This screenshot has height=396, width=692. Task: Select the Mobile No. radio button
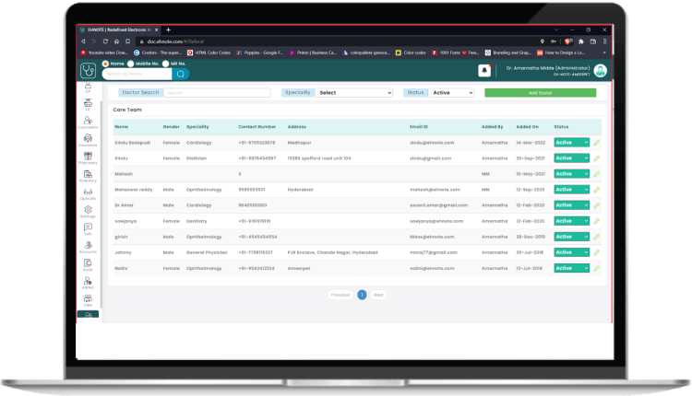click(131, 64)
